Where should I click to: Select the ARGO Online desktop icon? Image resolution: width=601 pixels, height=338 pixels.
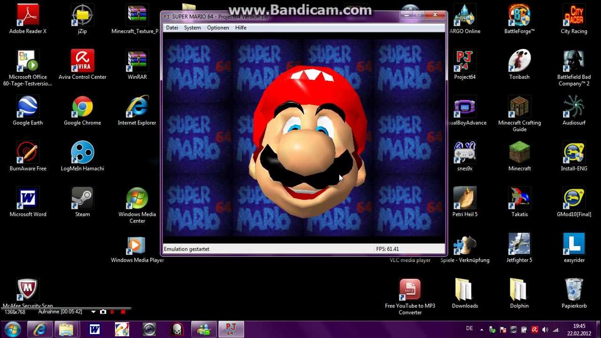[465, 20]
